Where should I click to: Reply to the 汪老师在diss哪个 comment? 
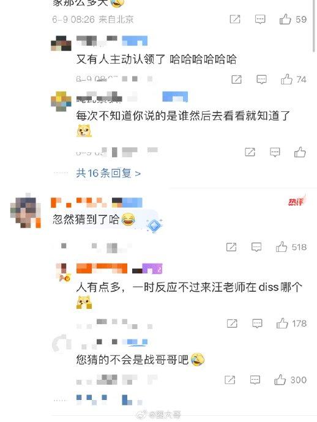[x=257, y=324]
